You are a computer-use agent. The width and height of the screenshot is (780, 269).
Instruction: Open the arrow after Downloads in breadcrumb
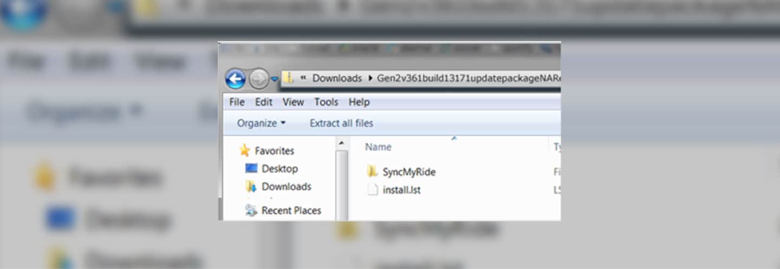[370, 78]
